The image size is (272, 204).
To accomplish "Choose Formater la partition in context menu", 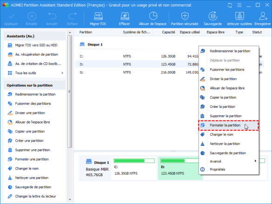I will coord(229,125).
